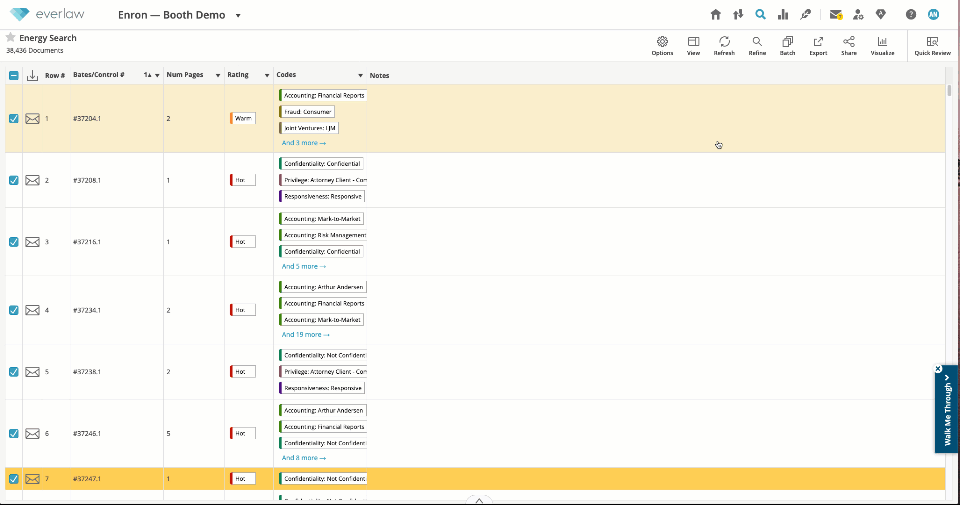The width and height of the screenshot is (960, 505).
Task: Open the gavel case tools icon
Action: [805, 15]
